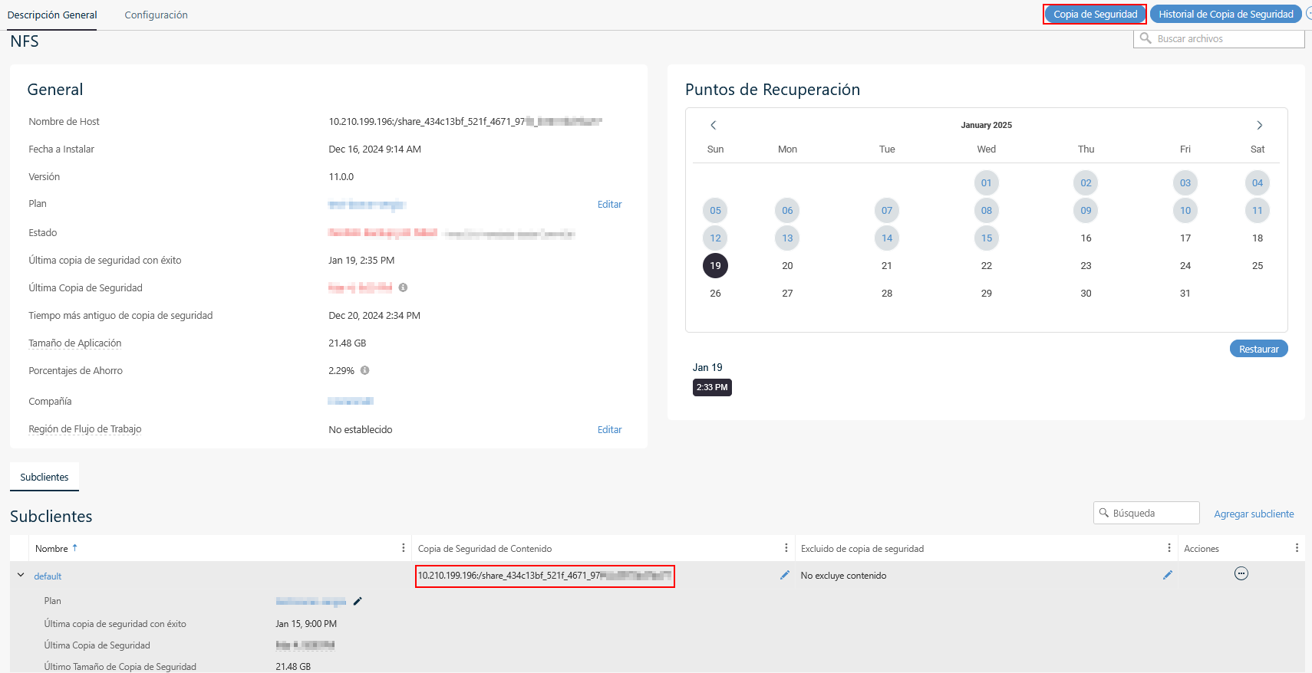Pick January 08 recovery point
This screenshot has width=1312, height=673.
point(986,210)
